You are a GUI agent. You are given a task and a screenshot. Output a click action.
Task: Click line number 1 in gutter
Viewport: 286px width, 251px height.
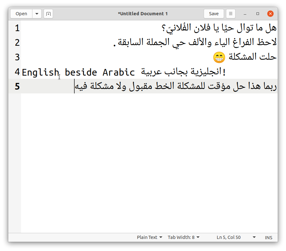click(x=17, y=28)
